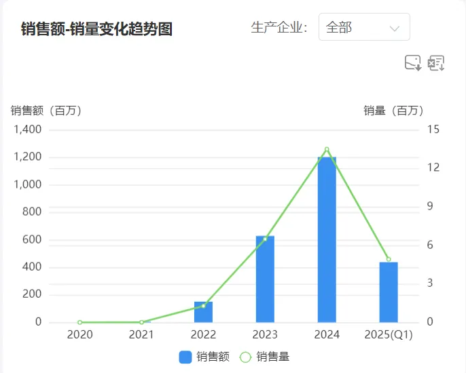This screenshot has height=373, width=466.
Task: Click the line data point marker for 2024
Action: 327,149
